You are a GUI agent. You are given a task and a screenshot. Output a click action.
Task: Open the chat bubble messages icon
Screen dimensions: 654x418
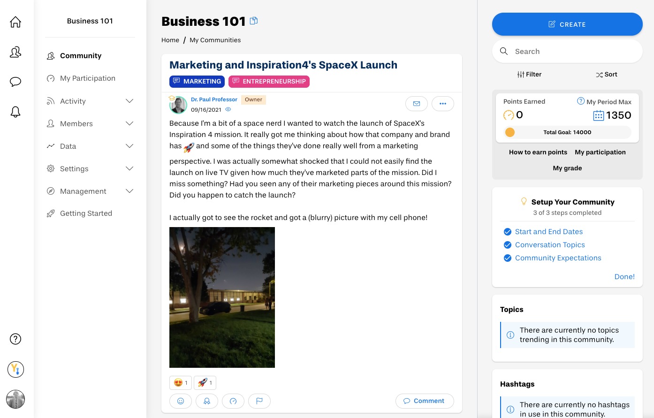click(x=15, y=82)
